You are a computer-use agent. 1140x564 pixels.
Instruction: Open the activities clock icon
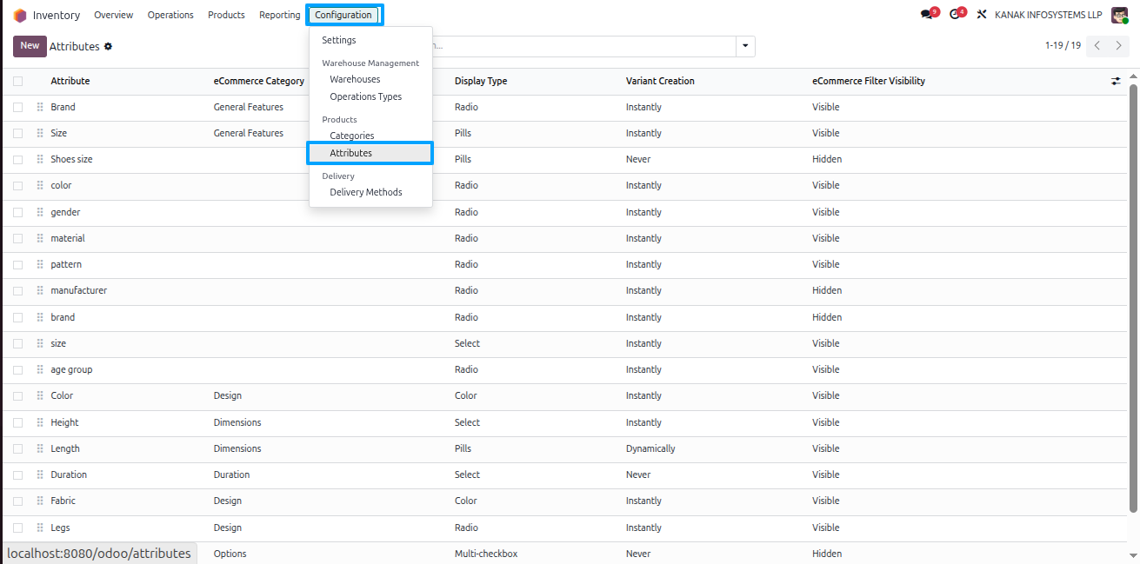(x=955, y=15)
